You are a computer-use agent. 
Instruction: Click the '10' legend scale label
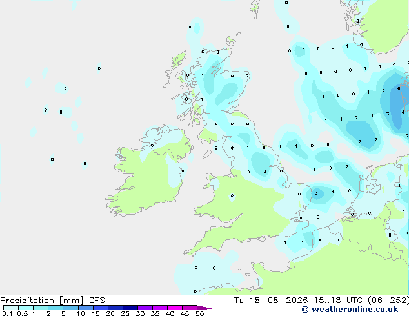pos(81,313)
